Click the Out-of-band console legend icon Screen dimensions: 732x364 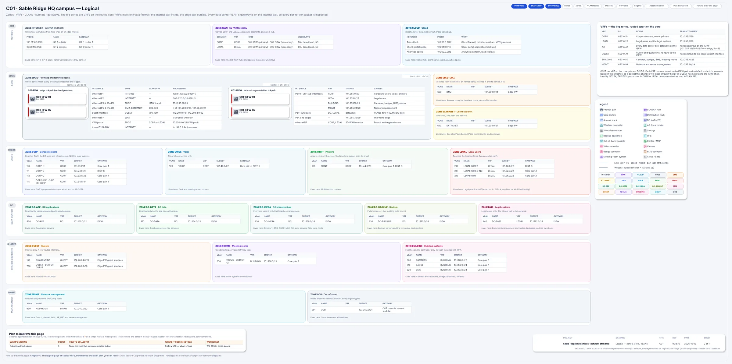(x=601, y=141)
